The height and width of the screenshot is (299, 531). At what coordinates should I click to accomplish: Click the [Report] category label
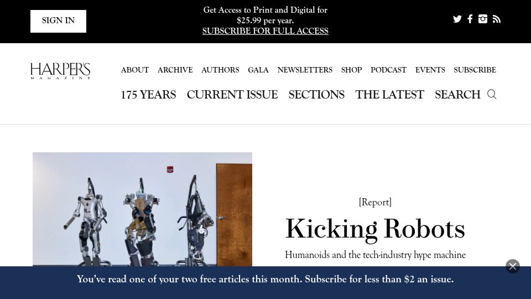click(x=375, y=202)
